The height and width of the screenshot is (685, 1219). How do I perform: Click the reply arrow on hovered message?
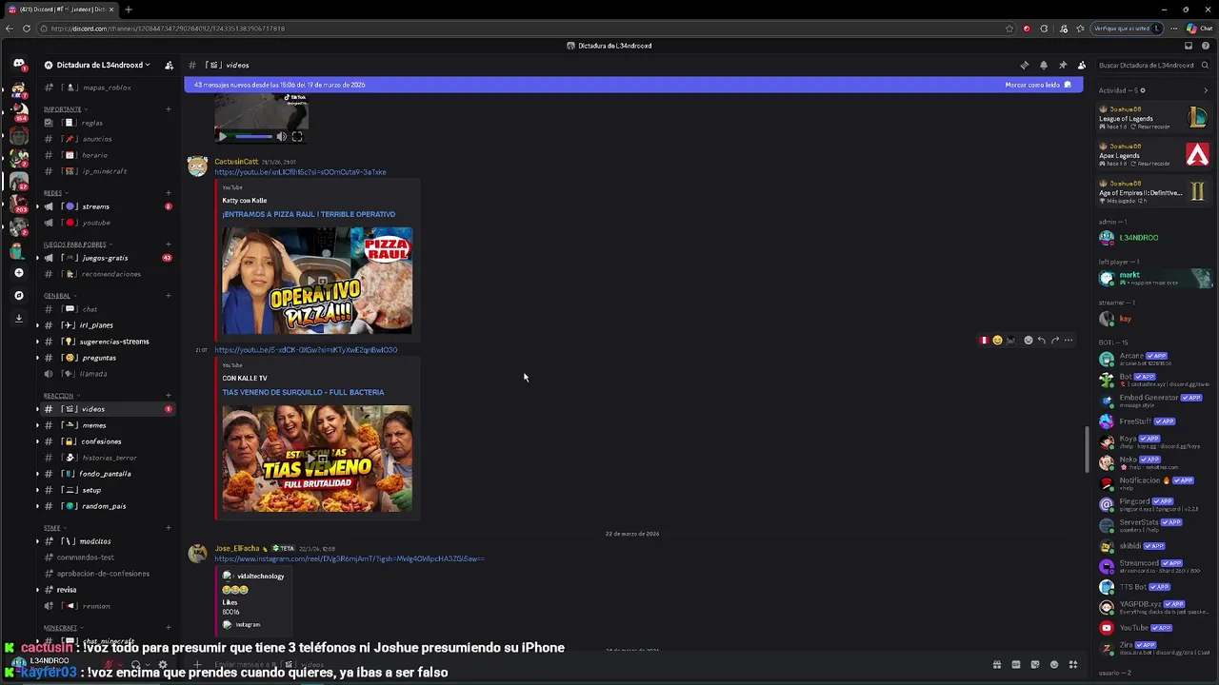click(1041, 340)
